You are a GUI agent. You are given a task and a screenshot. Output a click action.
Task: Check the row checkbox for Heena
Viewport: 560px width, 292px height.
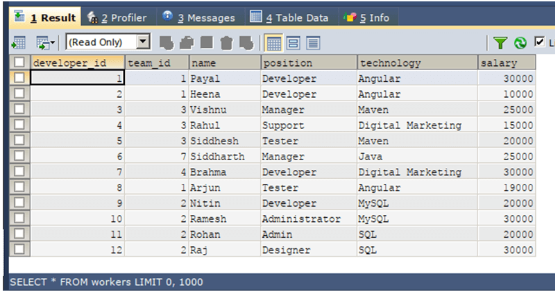click(19, 94)
